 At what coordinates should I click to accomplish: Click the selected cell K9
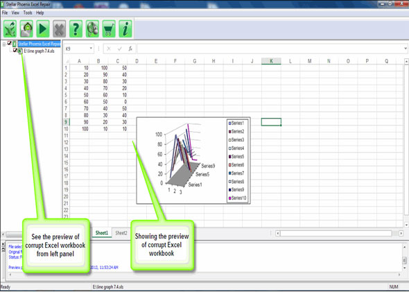(271, 122)
